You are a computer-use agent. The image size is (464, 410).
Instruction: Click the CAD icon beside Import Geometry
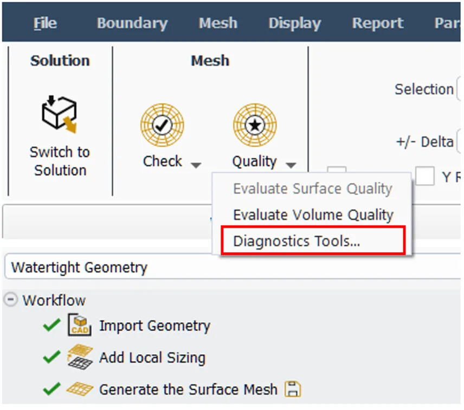pos(80,326)
